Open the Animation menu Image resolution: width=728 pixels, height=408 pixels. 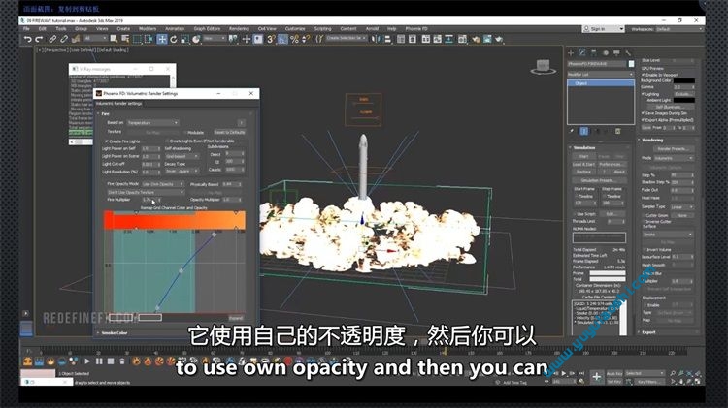coord(175,29)
